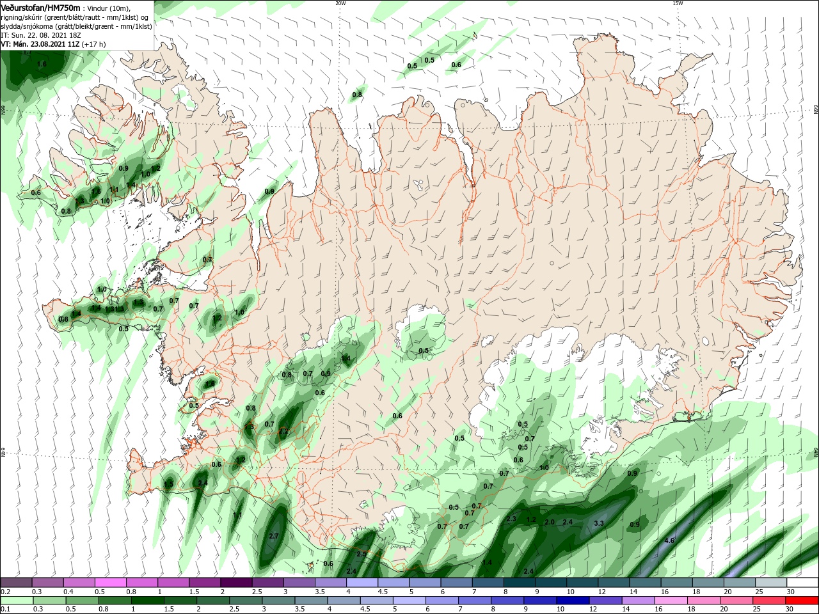Viewport: 819px width, 614px height.
Task: Pick the darkest purple swatch labeled 2
Action: pyautogui.click(x=236, y=583)
